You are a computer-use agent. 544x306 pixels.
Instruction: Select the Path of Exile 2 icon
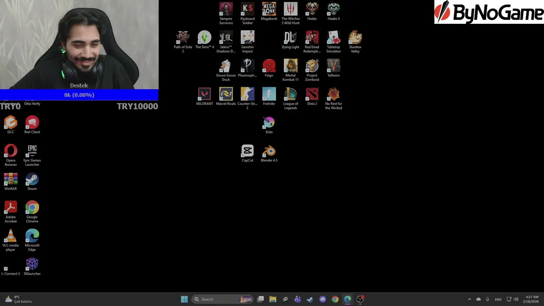coord(183,42)
